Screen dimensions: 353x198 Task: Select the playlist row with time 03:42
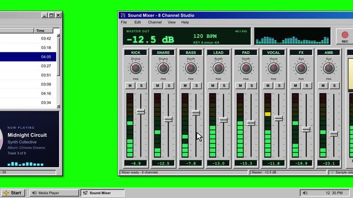pyautogui.click(x=28, y=38)
